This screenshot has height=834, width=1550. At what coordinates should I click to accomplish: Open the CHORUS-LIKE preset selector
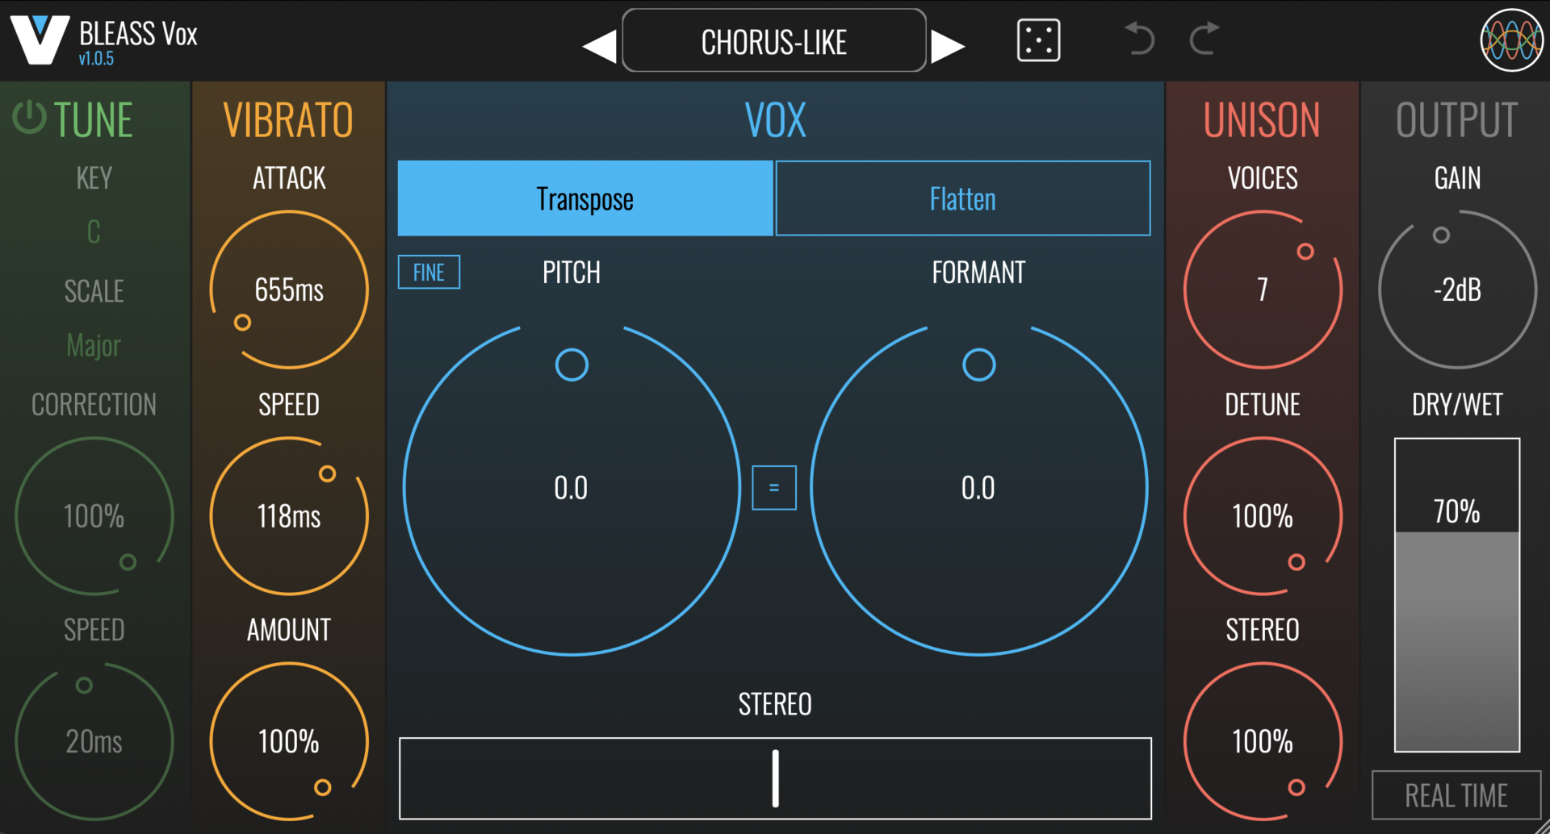(773, 42)
